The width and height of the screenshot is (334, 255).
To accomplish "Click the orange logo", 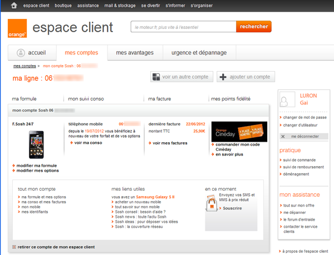I will (x=17, y=28).
